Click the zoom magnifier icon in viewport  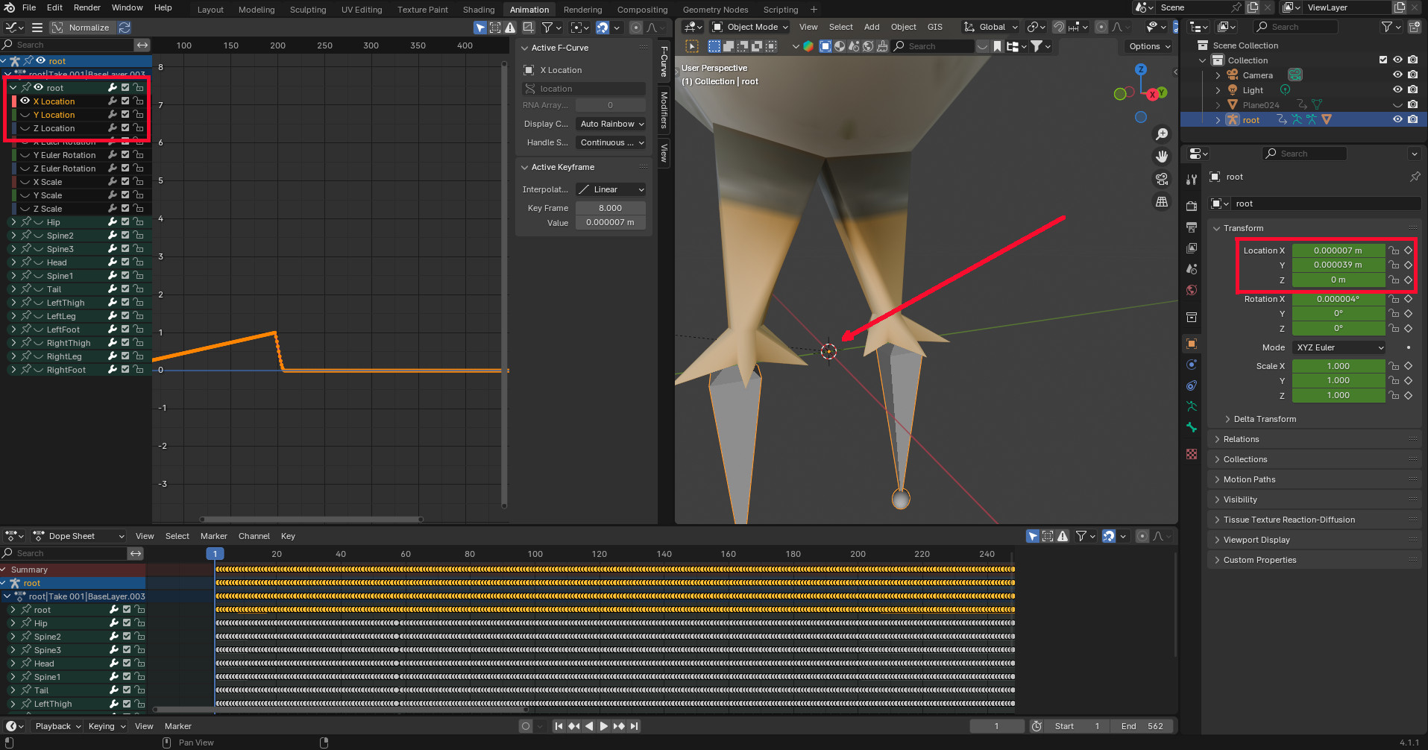tap(1162, 134)
